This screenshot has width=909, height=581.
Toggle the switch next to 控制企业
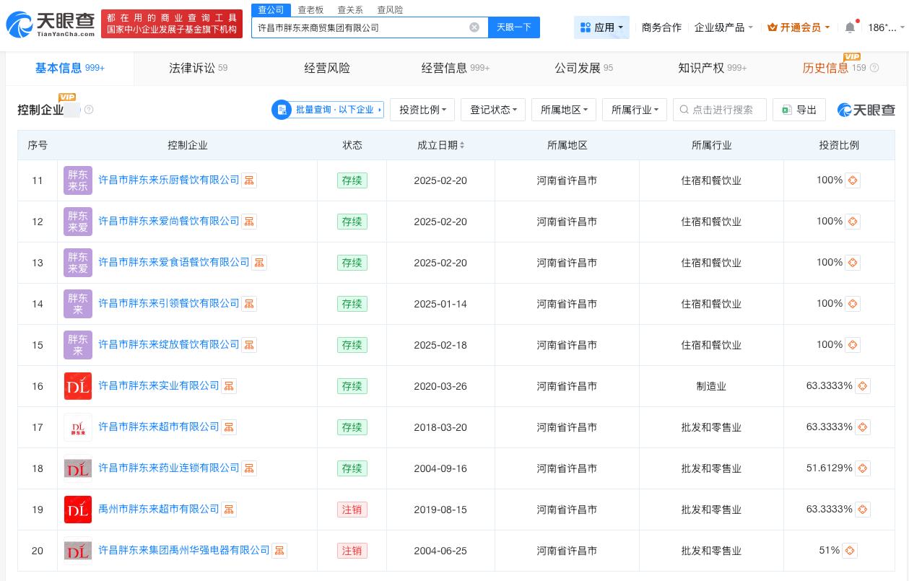click(x=74, y=110)
